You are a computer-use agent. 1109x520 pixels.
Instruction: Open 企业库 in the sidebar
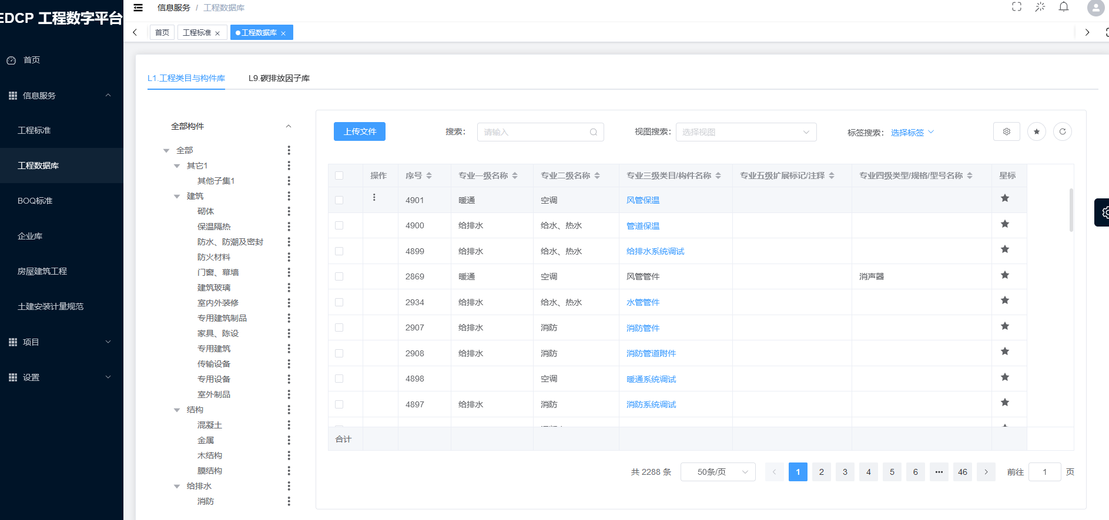point(61,236)
